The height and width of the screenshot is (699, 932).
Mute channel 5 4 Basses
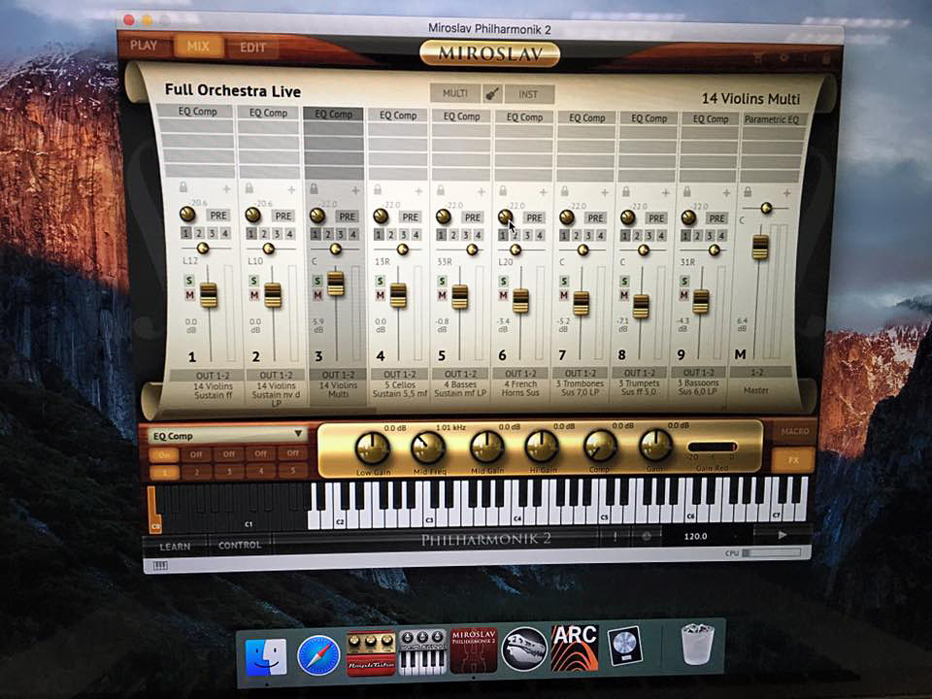[442, 295]
